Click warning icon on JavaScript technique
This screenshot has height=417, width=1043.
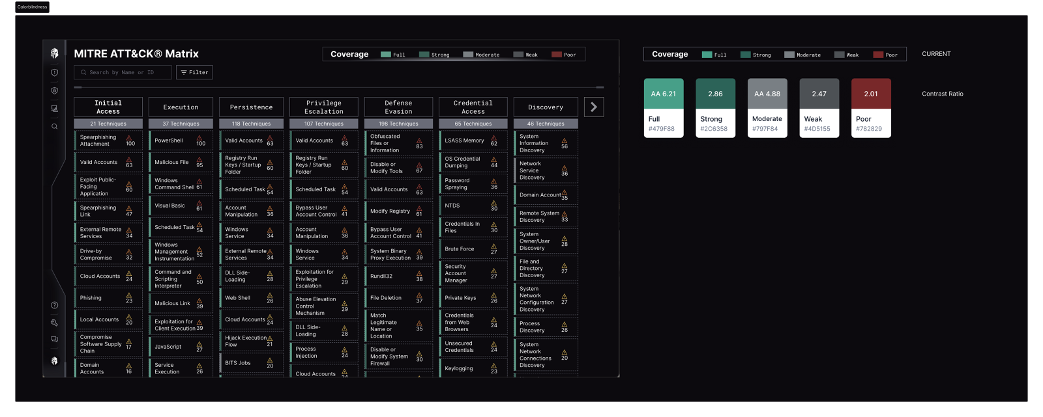(199, 343)
